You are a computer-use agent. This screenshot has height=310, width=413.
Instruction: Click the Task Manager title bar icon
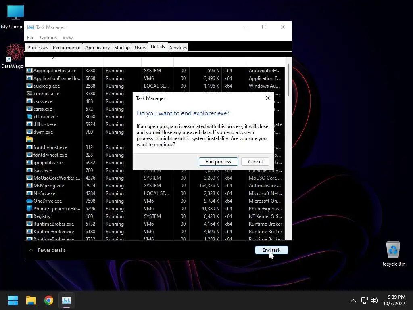31,27
